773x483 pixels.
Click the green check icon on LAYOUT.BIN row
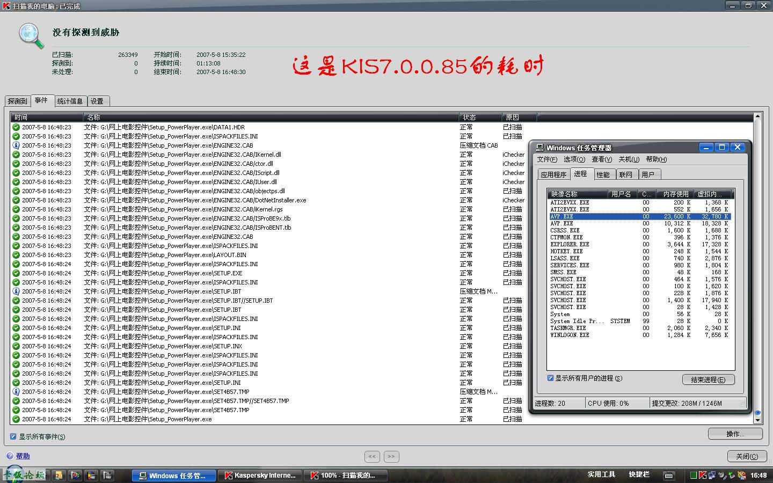16,255
